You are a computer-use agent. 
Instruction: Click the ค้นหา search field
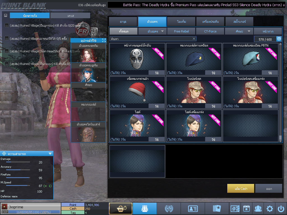pos(153,39)
